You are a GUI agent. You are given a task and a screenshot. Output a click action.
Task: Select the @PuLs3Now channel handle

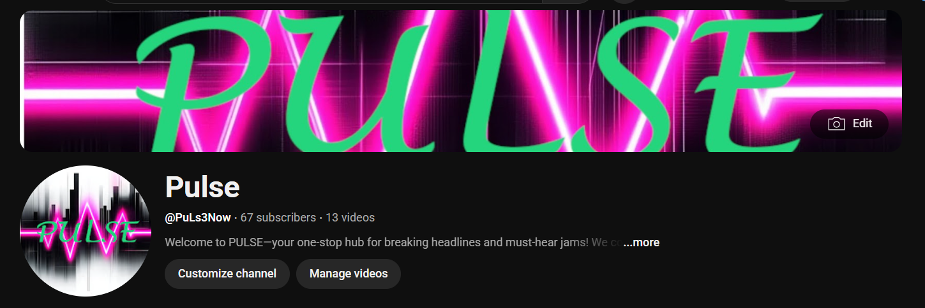198,218
